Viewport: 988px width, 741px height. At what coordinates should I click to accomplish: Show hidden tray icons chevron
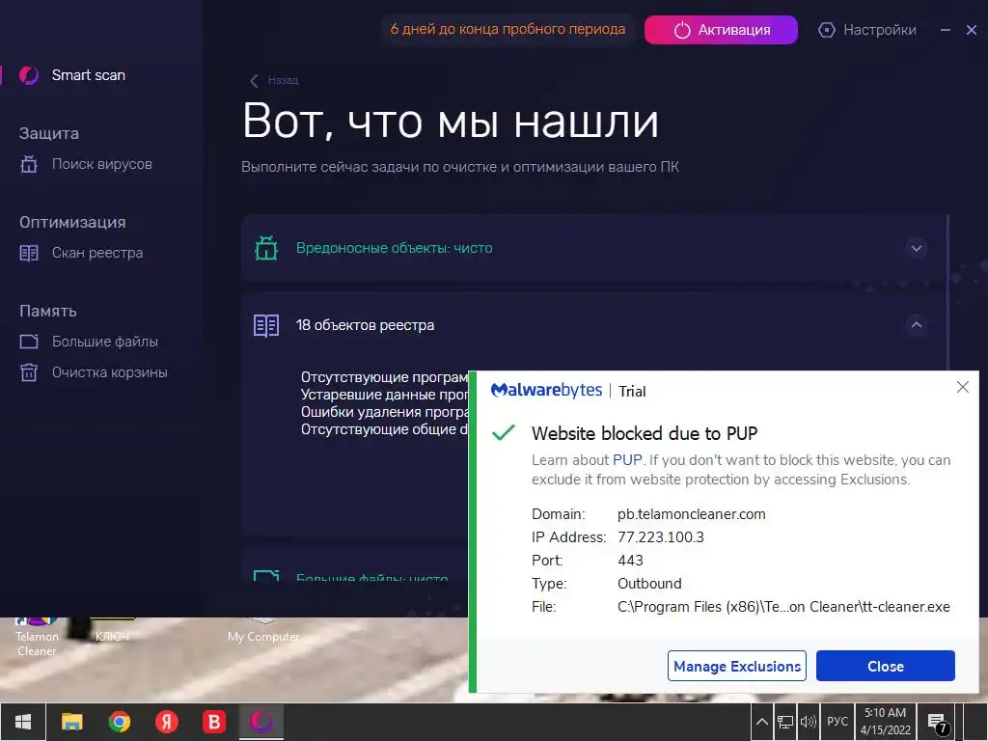(762, 722)
